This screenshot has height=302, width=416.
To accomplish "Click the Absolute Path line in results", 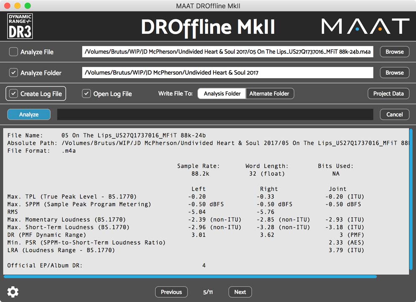I will [x=208, y=143].
